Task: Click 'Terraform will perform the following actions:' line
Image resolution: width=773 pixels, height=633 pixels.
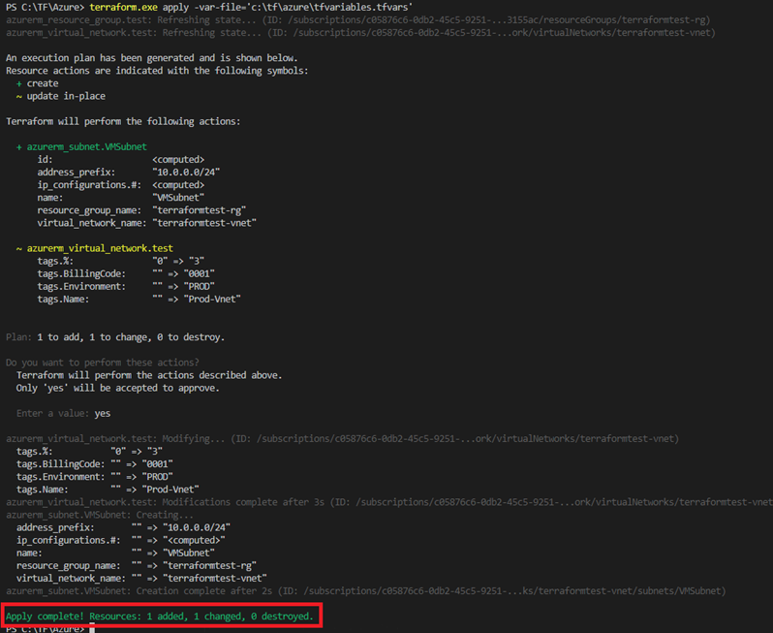Action: pos(123,121)
